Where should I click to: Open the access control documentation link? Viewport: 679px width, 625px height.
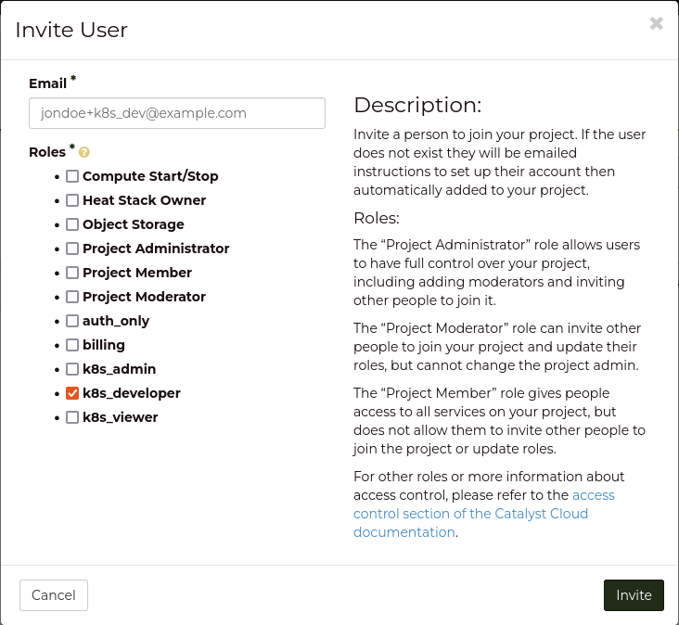[x=470, y=514]
